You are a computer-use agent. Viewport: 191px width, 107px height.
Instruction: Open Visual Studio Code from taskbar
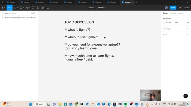pos(98,104)
